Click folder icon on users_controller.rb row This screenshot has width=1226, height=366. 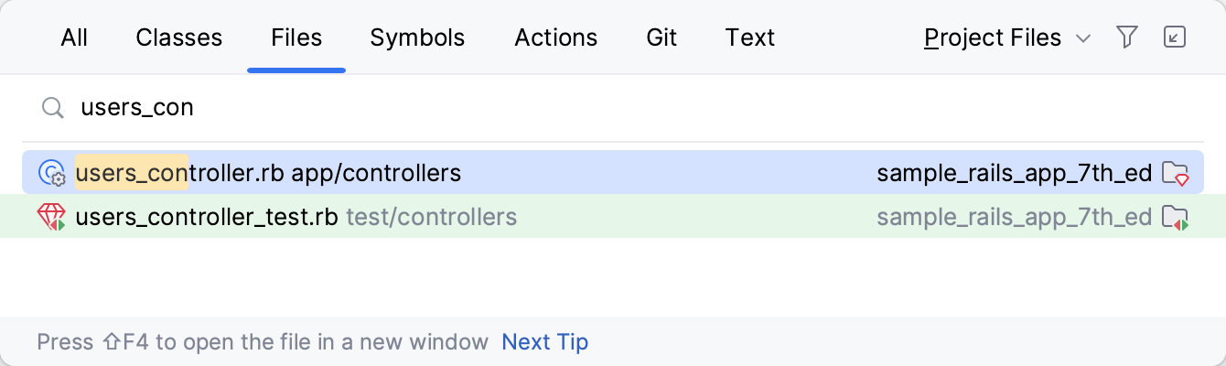click(x=1174, y=173)
